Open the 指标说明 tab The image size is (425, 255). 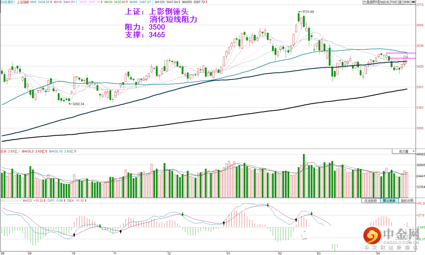coord(407,201)
